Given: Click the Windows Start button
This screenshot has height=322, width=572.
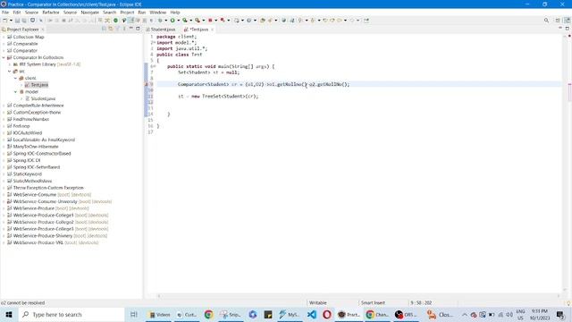Looking at the screenshot, I should [9, 314].
